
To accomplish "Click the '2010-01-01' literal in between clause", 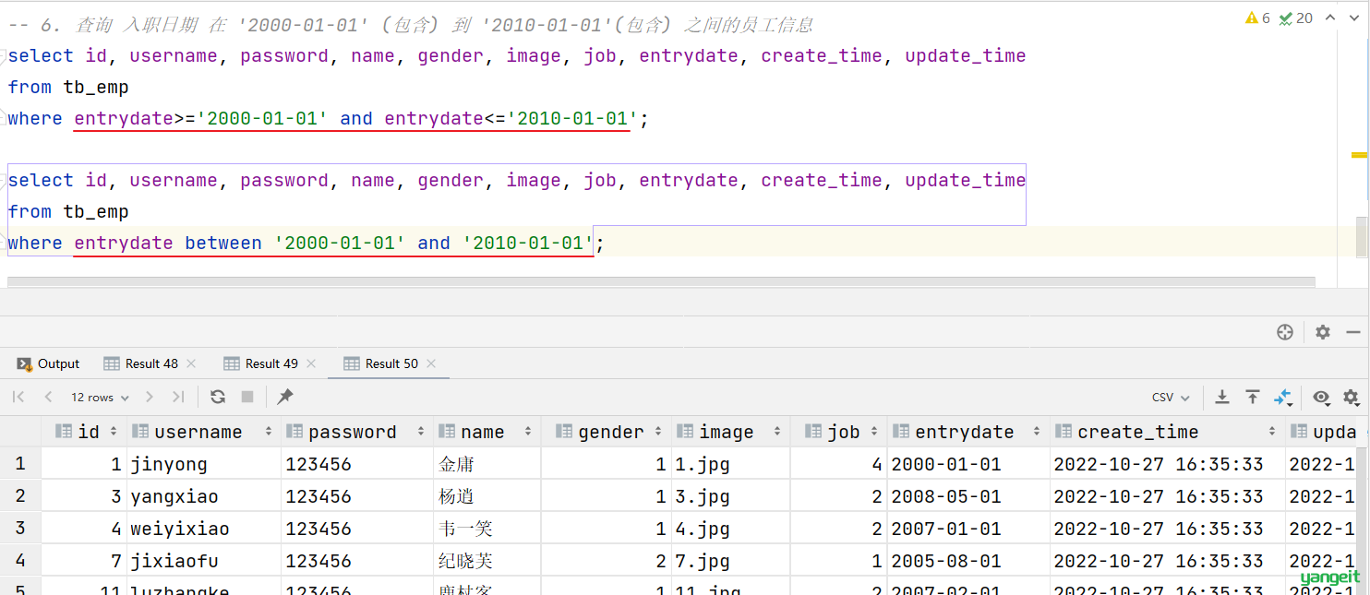I will click(x=528, y=243).
